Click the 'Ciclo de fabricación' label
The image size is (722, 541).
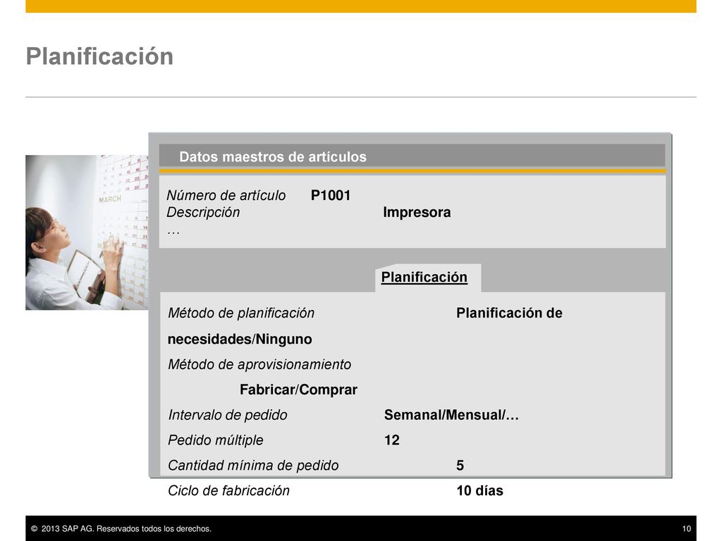[x=229, y=491]
